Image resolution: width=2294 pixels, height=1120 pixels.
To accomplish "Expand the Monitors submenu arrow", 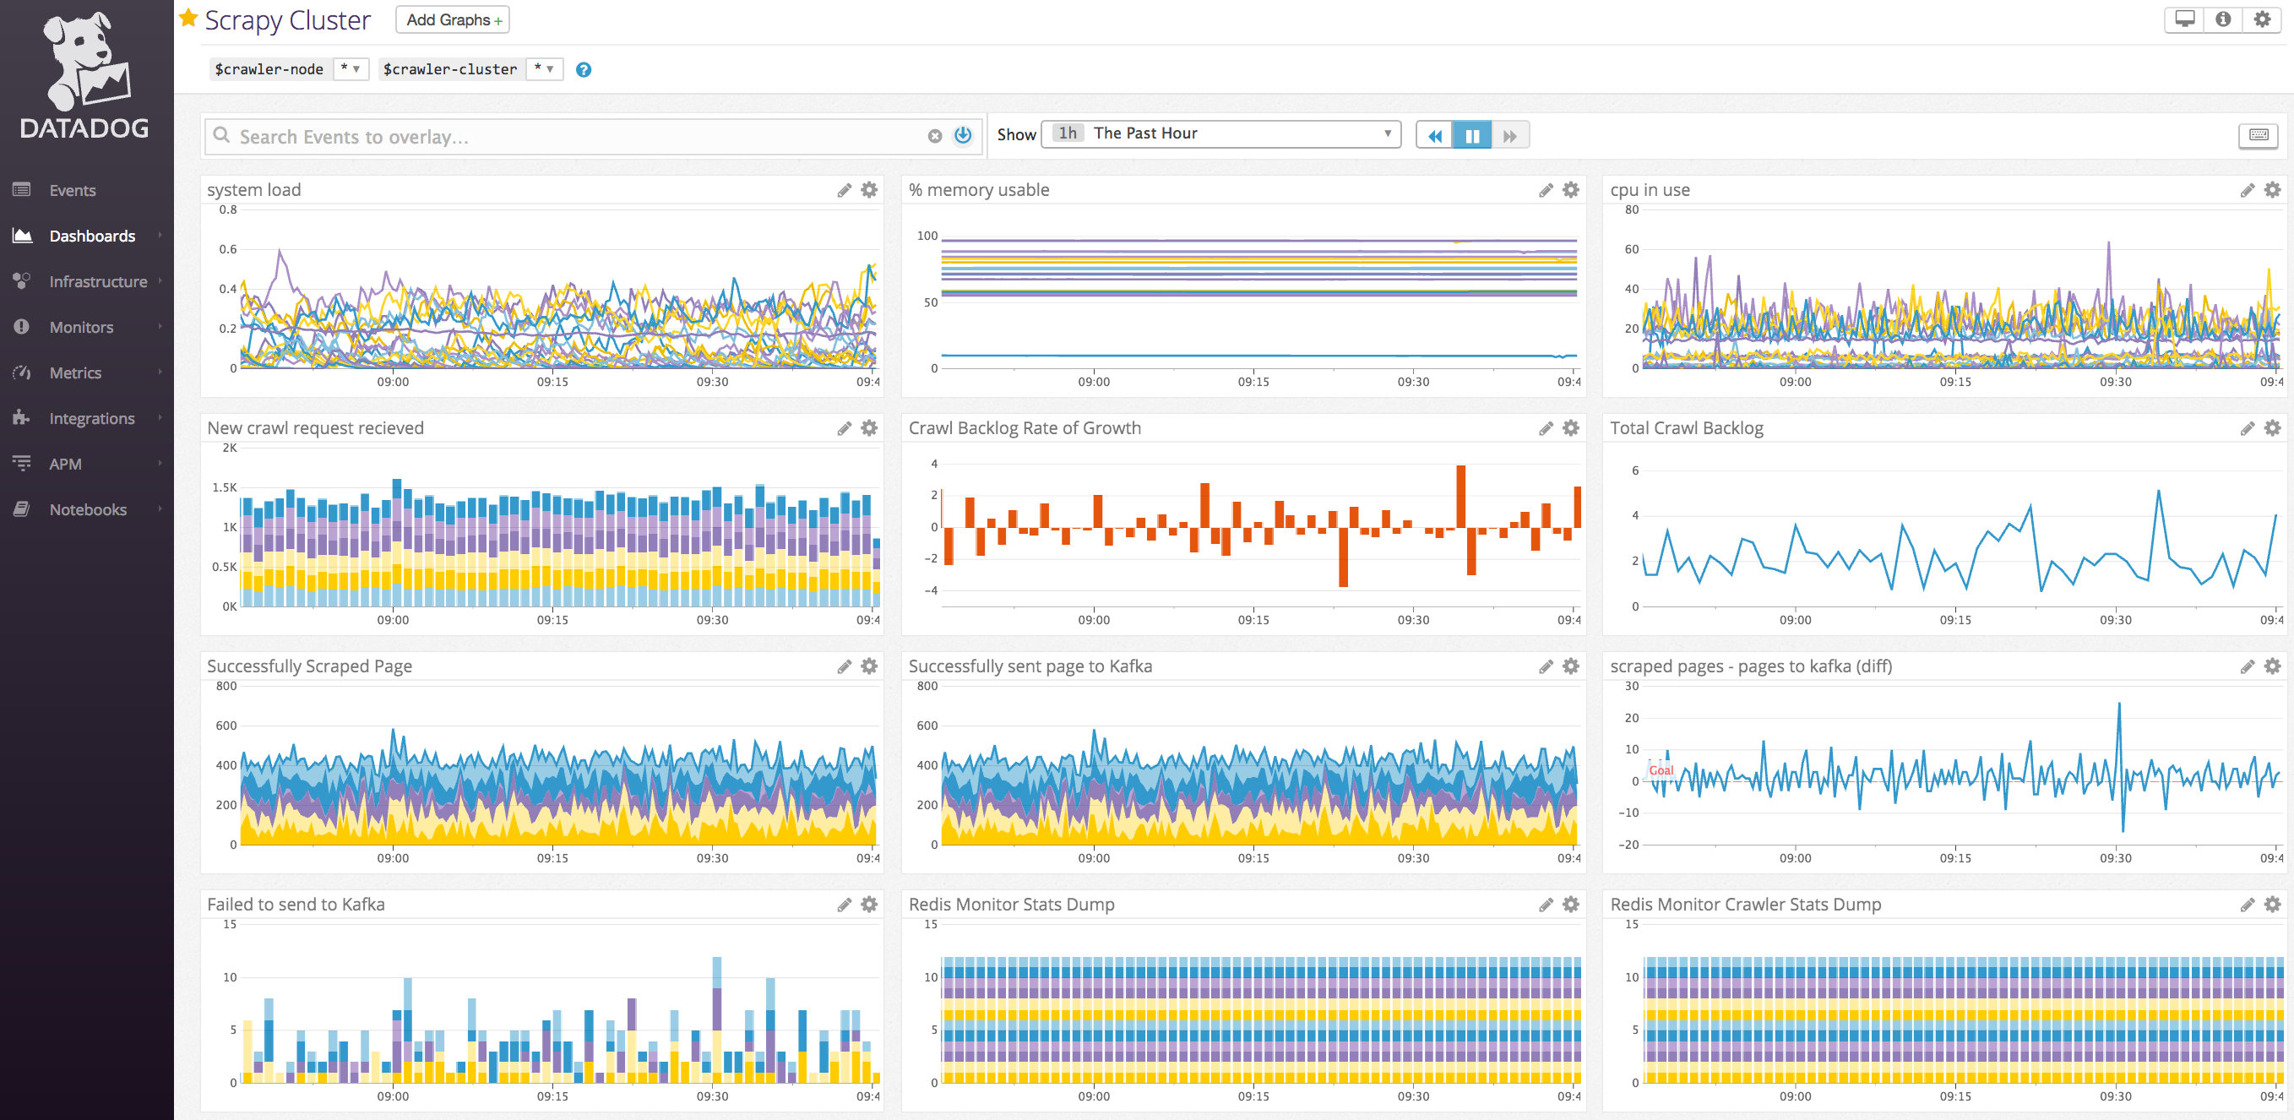I will click(x=160, y=326).
